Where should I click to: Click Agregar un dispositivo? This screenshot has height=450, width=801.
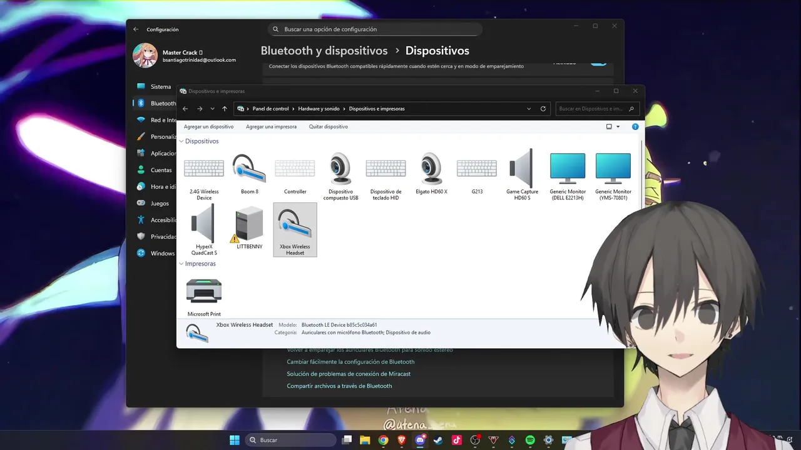208,127
